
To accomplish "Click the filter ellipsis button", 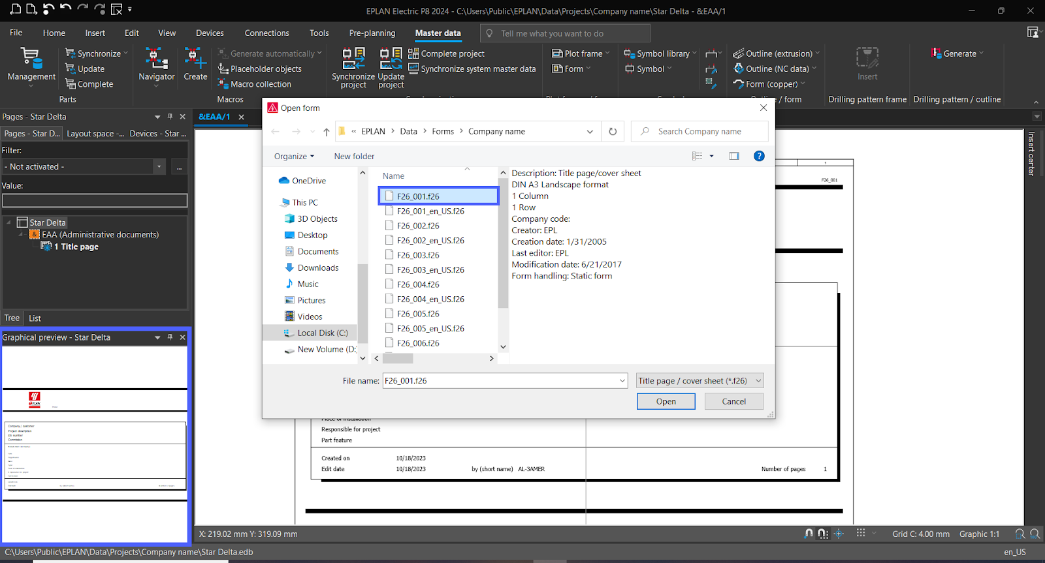I will click(179, 167).
